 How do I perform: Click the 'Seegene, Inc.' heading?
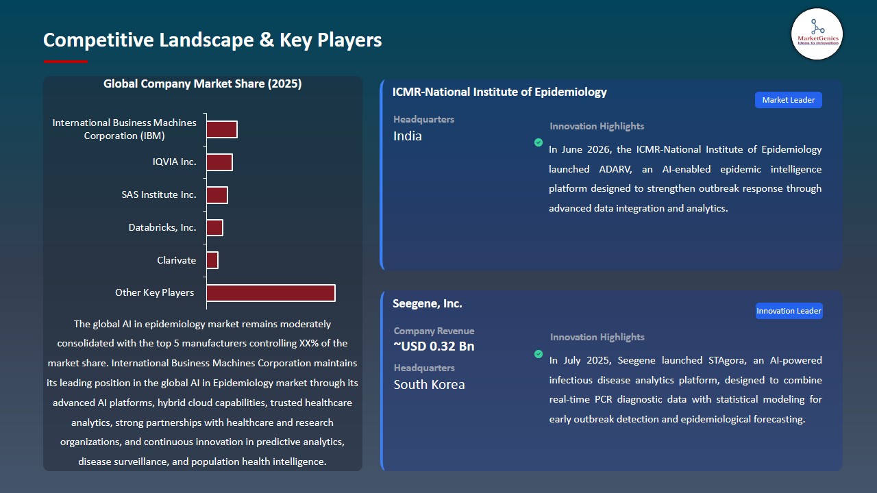428,304
